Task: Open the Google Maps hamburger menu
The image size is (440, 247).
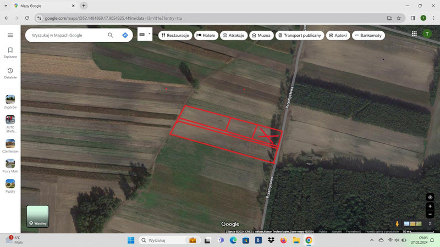Action: click(x=10, y=35)
